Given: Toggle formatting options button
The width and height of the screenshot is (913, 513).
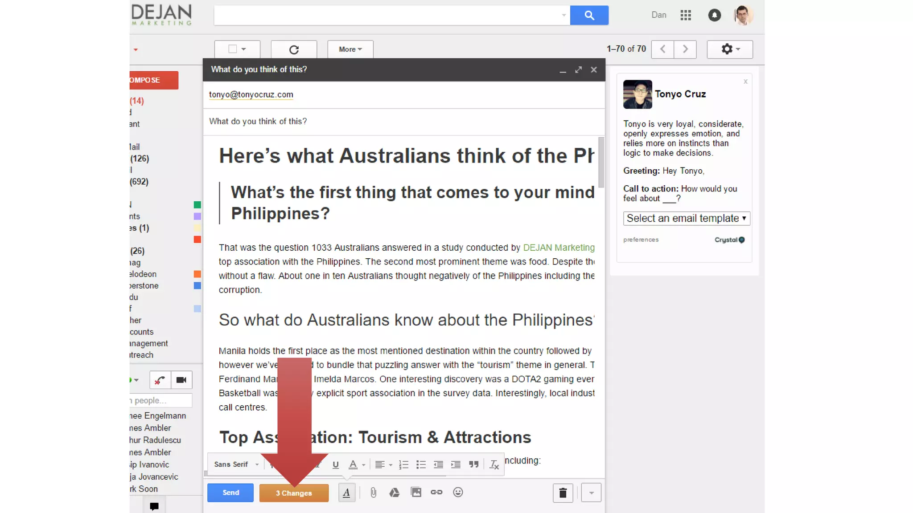Looking at the screenshot, I should (346, 493).
